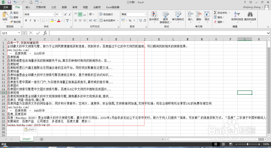The image size is (271, 148).
Task: Toggle bold formatting
Action: pos(26,20)
